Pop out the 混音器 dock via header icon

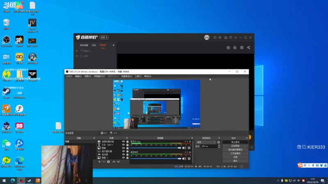click(192, 138)
